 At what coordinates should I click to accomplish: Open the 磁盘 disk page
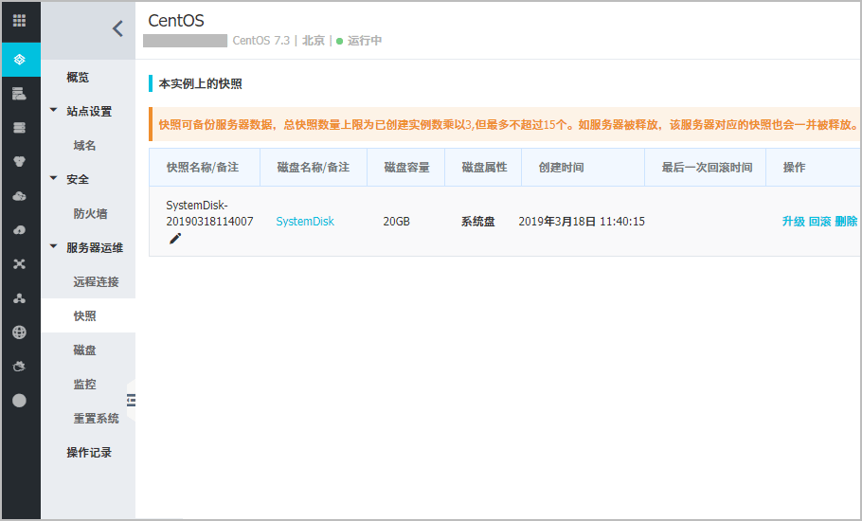click(x=84, y=350)
